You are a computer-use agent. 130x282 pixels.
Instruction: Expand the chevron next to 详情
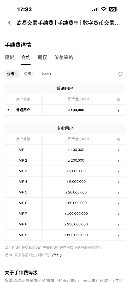pos(61,255)
